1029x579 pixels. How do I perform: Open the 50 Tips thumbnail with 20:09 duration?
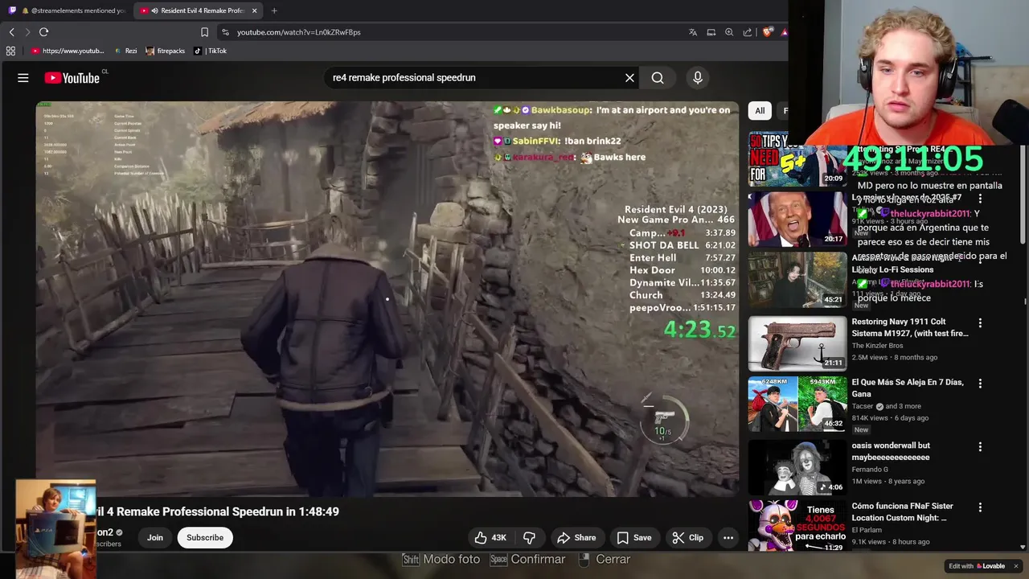click(797, 159)
